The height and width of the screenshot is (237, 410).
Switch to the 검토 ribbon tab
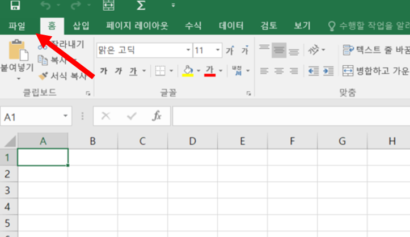pyautogui.click(x=269, y=26)
